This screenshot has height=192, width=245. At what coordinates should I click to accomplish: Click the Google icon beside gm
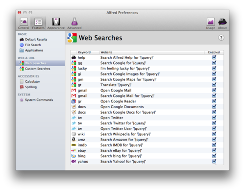point(73,79)
